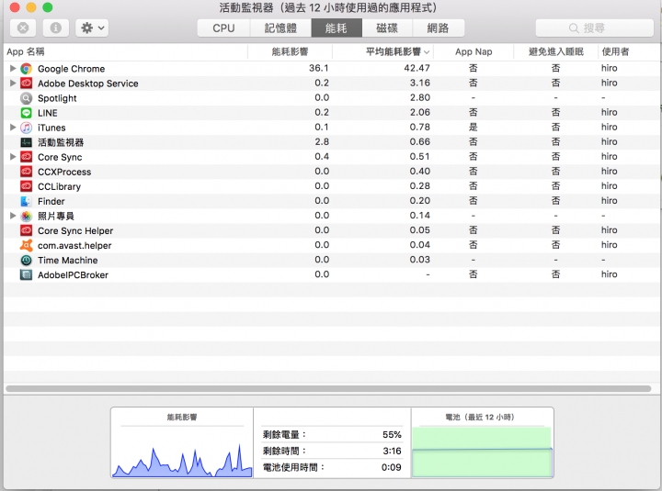Sort by App Nap column header
Screen dimensions: 662x491
pyautogui.click(x=474, y=51)
